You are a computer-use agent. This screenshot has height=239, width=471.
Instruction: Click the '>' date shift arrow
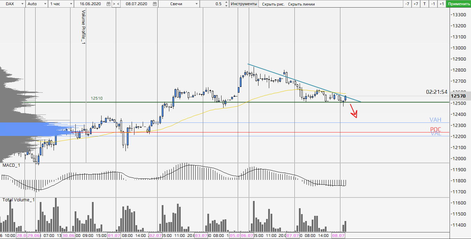[x=114, y=4]
